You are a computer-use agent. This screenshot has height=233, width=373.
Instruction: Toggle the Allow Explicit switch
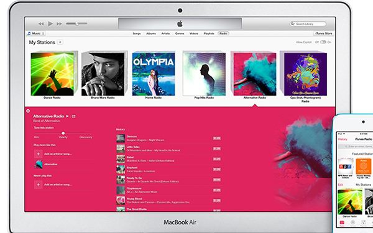pos(323,42)
